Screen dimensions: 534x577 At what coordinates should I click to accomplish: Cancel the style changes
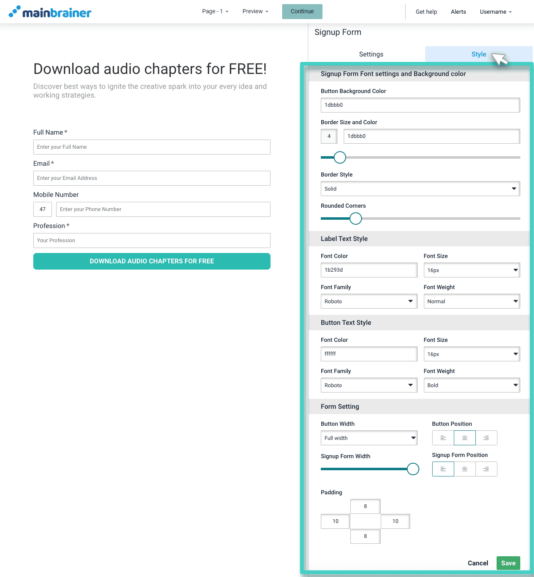477,563
